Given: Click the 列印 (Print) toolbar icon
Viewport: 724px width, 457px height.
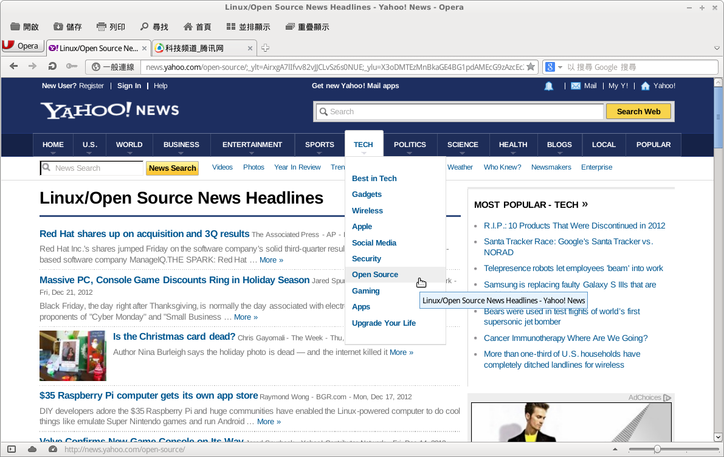Looking at the screenshot, I should [101, 27].
